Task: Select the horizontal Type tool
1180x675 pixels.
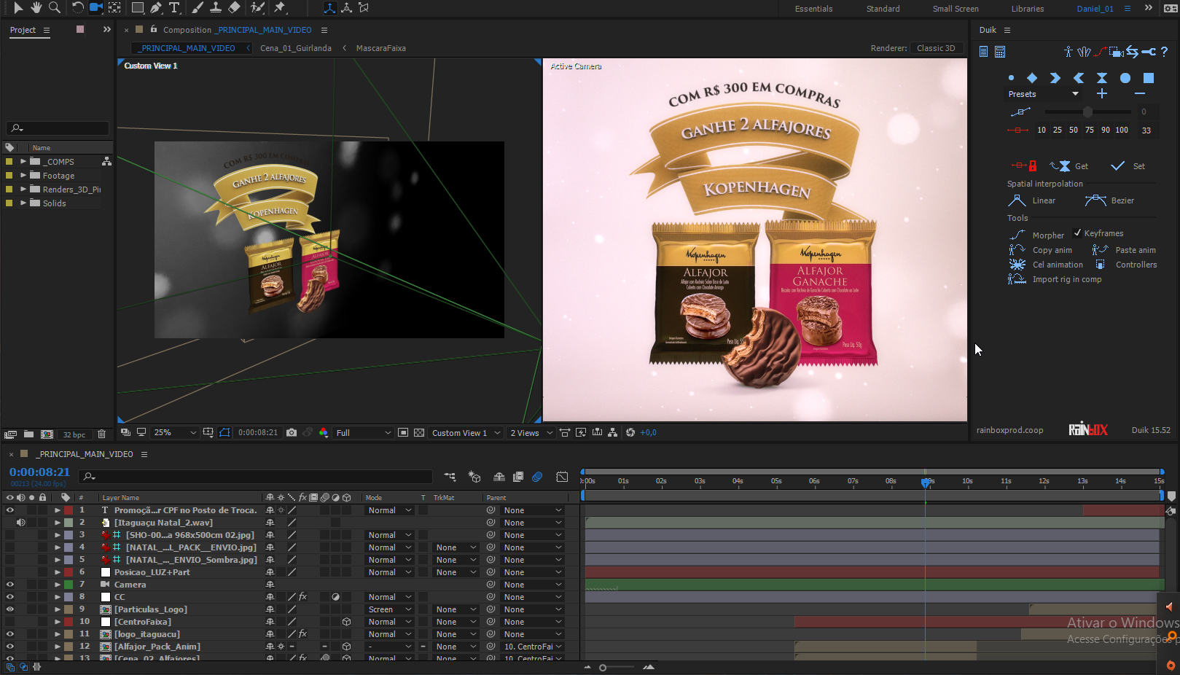Action: (x=174, y=8)
